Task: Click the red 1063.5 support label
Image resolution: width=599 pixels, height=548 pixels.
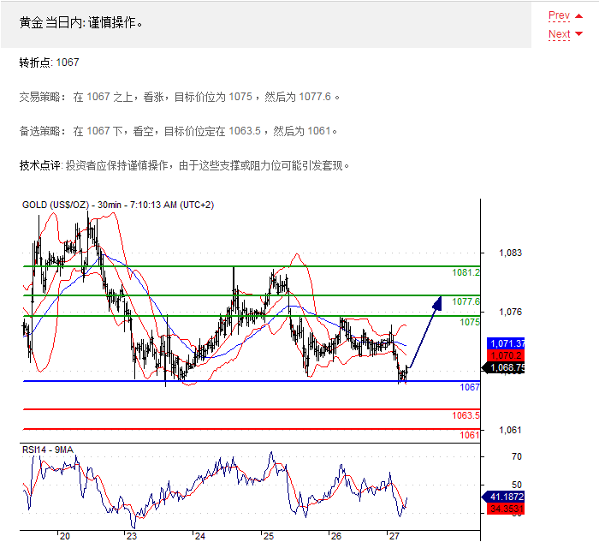Action: (x=466, y=415)
